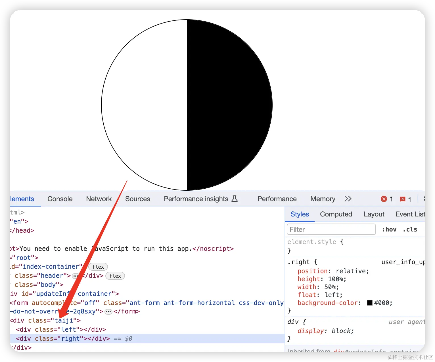Click the Filter styles input field
Viewport: 435px width, 362px height.
331,229
